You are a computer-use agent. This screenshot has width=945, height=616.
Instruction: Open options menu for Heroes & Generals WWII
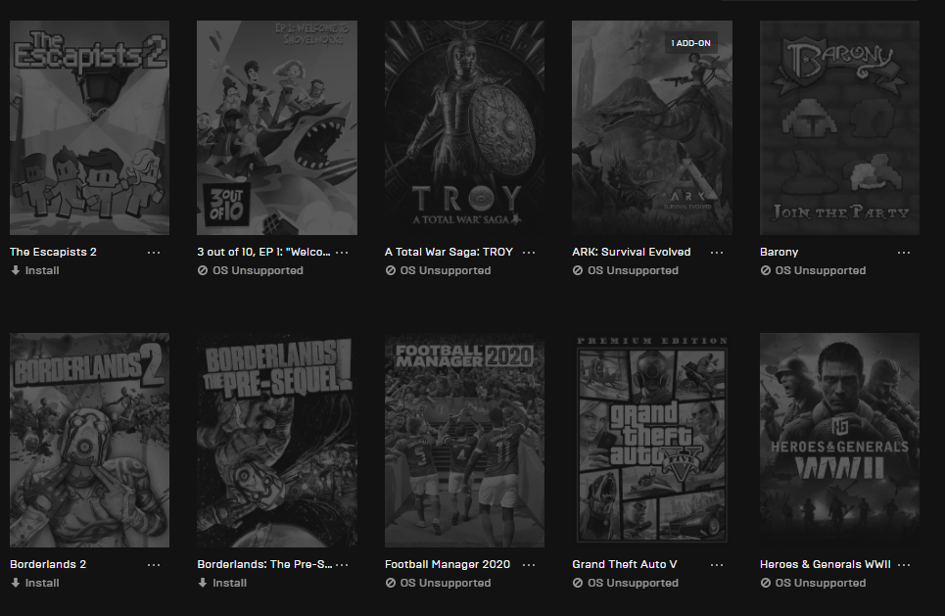[x=904, y=565]
